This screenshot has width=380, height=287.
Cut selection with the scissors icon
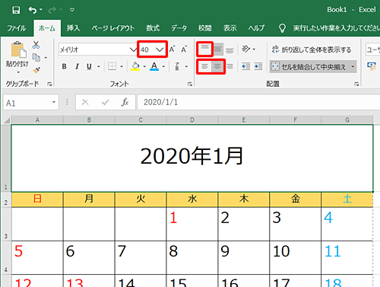36,45
